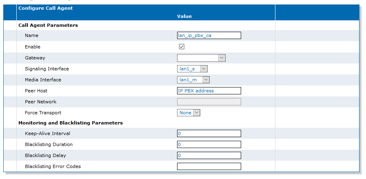366x179 pixels.
Task: Expand the Signaling Interface lan1_s dropdown
Action: click(192, 69)
